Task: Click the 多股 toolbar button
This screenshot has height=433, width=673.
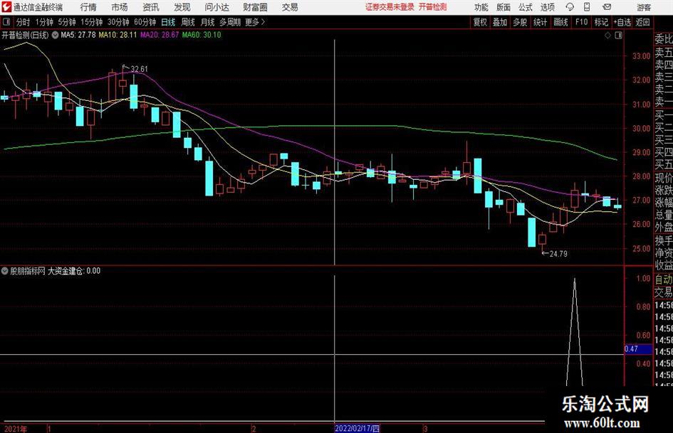Action: point(520,22)
